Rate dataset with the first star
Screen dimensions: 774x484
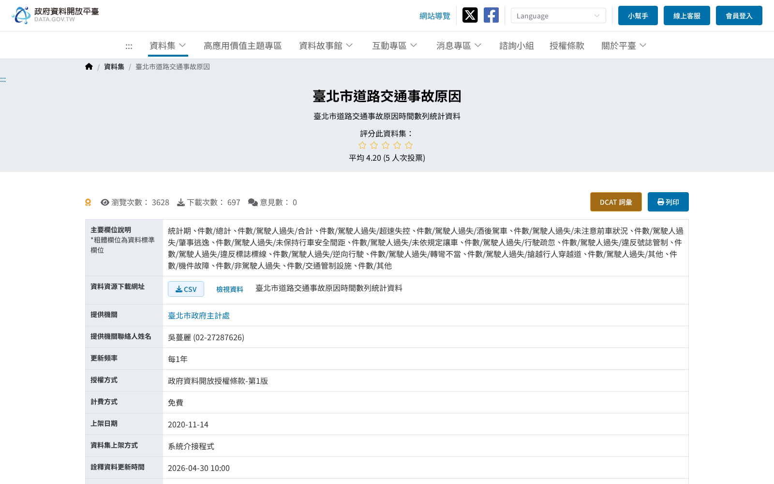click(362, 145)
